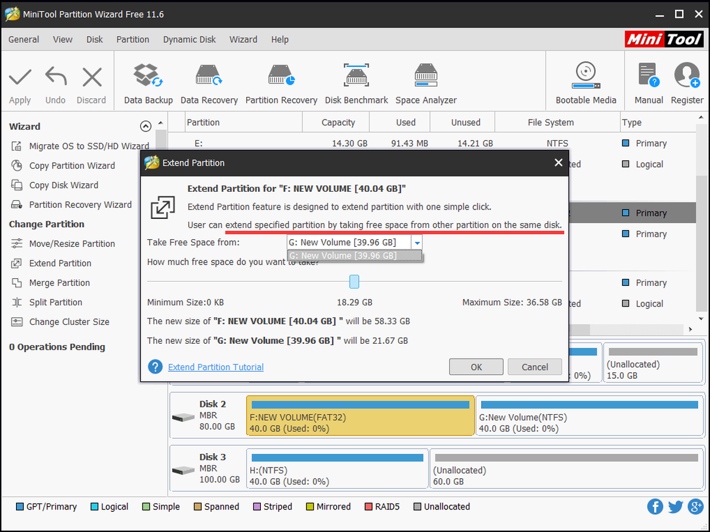Open the Take Free Space from dropdown arrow
This screenshot has height=532, width=710.
[418, 243]
